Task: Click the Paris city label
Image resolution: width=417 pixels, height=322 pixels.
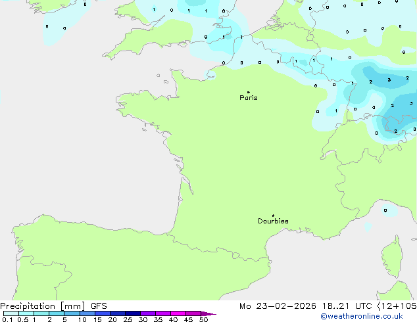Action: 249,97
